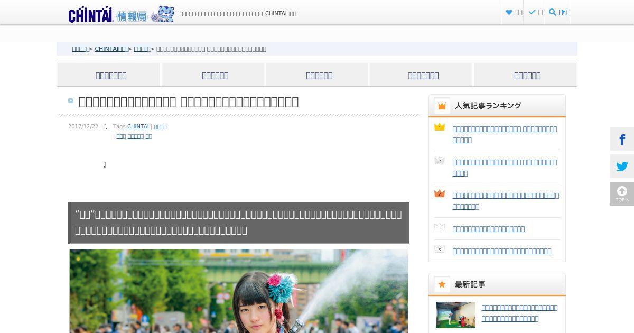
Task: Click the golf simulator thumbnail under 最新記事
Action: (455, 315)
